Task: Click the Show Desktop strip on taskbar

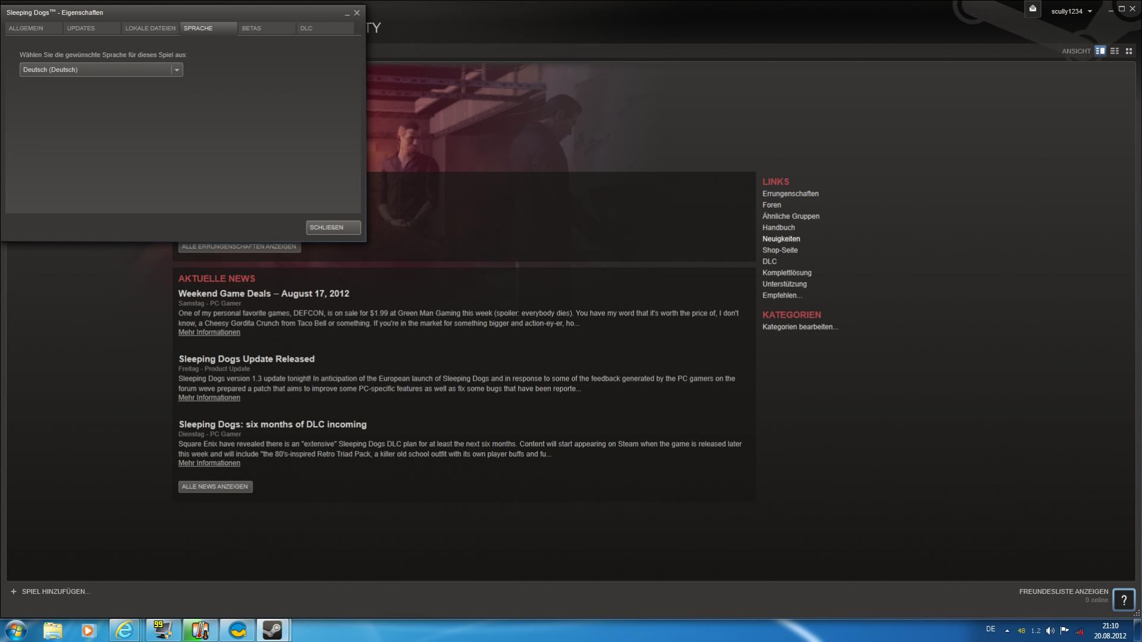Action: click(1137, 631)
